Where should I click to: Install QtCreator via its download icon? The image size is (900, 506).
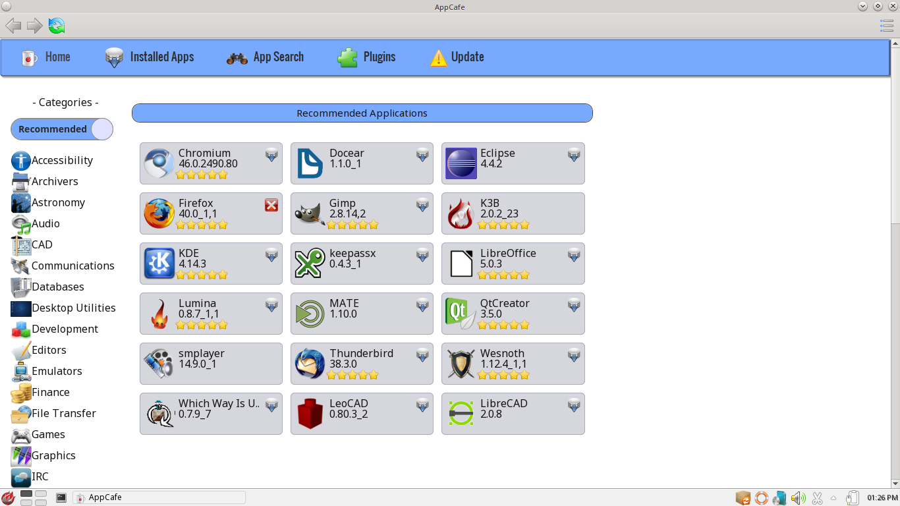pos(574,305)
